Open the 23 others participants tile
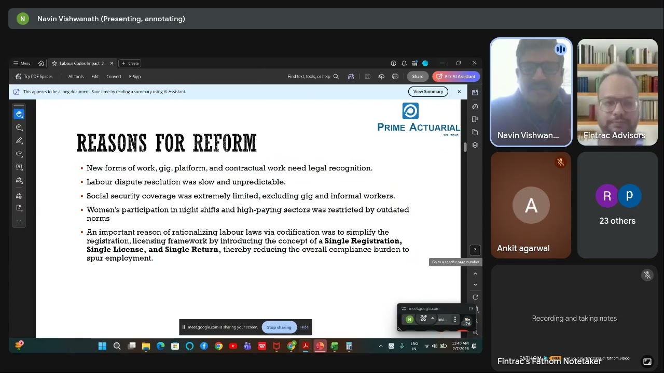 [617, 205]
